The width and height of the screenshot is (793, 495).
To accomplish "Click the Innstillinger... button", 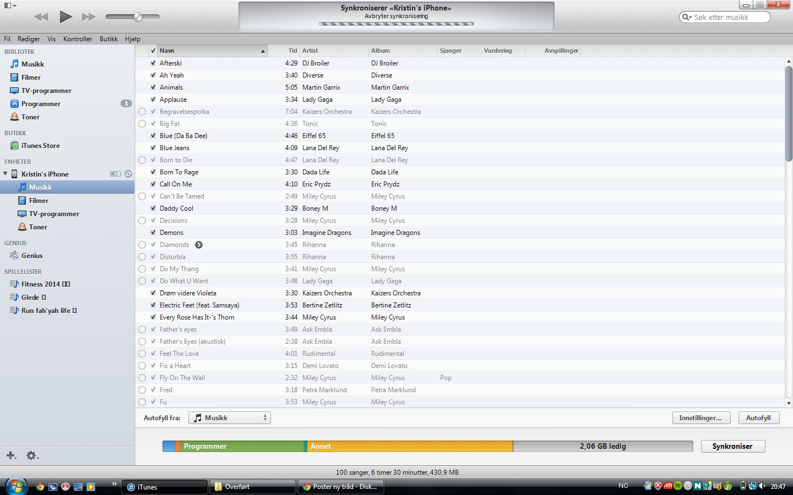I will [x=701, y=418].
